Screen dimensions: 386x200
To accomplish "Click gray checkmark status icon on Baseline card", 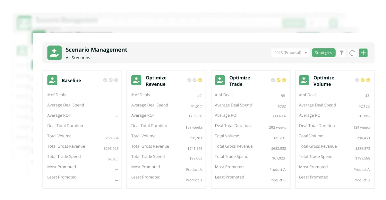I will coord(105,80).
